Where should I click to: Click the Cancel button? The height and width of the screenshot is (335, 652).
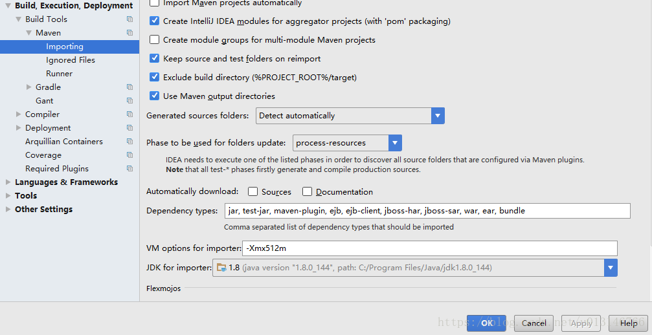(534, 323)
